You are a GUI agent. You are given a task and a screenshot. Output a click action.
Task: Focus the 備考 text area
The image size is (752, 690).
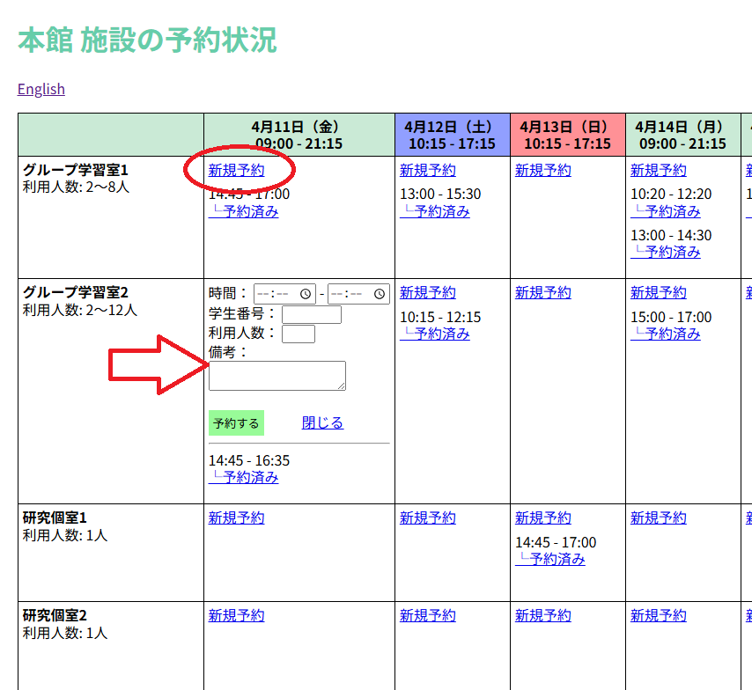(276, 375)
